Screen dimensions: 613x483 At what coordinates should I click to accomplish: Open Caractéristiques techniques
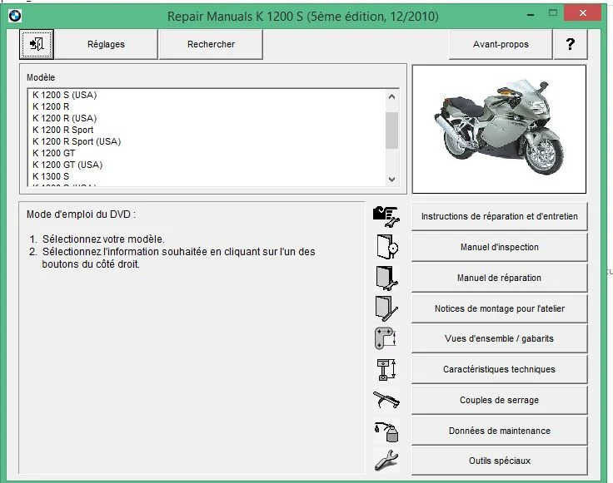(499, 369)
